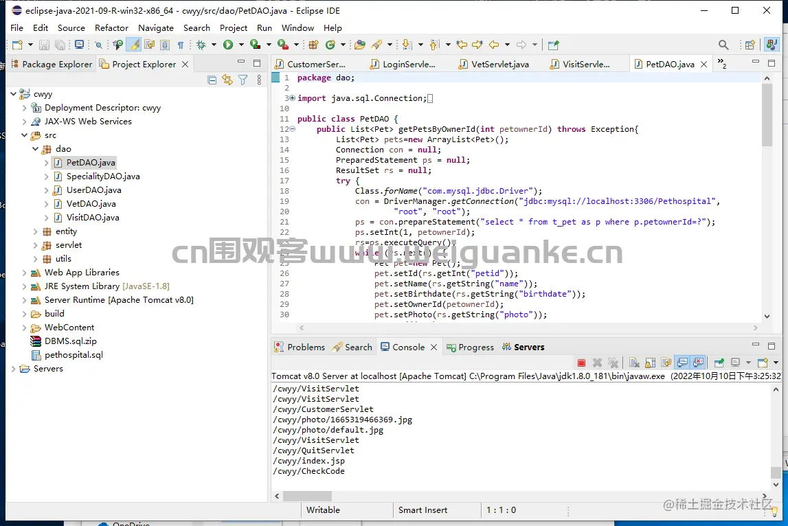Collapse the cwyy project node
788x526 pixels.
14,94
